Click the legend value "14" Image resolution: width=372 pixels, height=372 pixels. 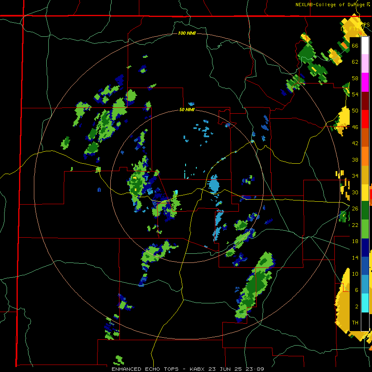tap(355, 258)
